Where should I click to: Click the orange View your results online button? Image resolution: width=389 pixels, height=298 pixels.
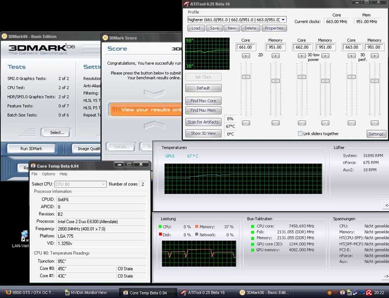(146, 110)
